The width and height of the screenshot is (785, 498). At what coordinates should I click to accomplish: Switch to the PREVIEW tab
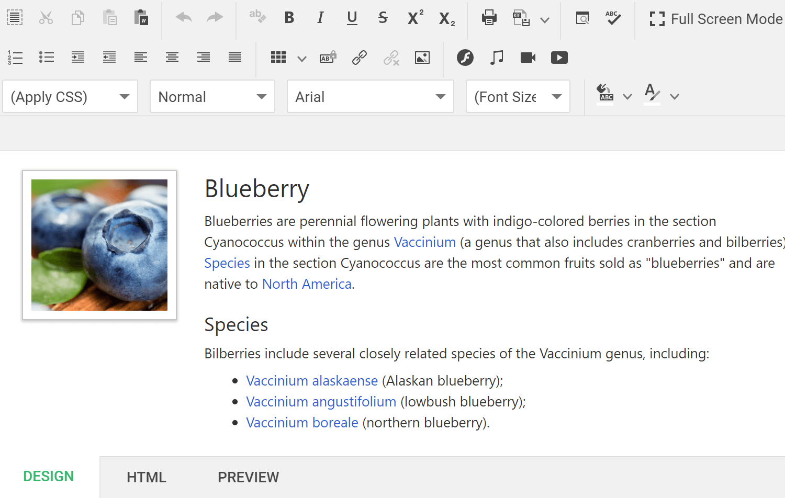click(248, 477)
